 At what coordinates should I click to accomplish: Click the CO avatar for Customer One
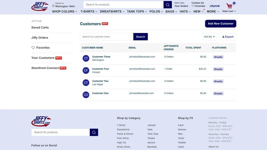coord(86,95)
